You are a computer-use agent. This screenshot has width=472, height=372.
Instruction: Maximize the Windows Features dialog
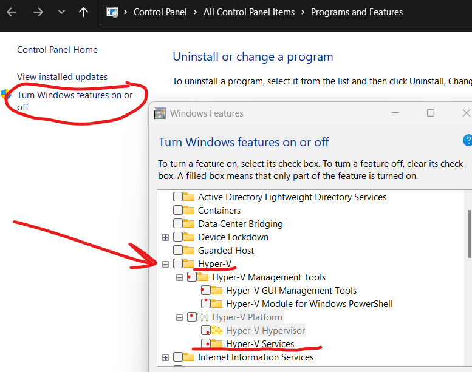point(431,113)
